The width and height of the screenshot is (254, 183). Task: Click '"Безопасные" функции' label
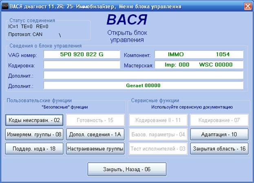[65, 107]
